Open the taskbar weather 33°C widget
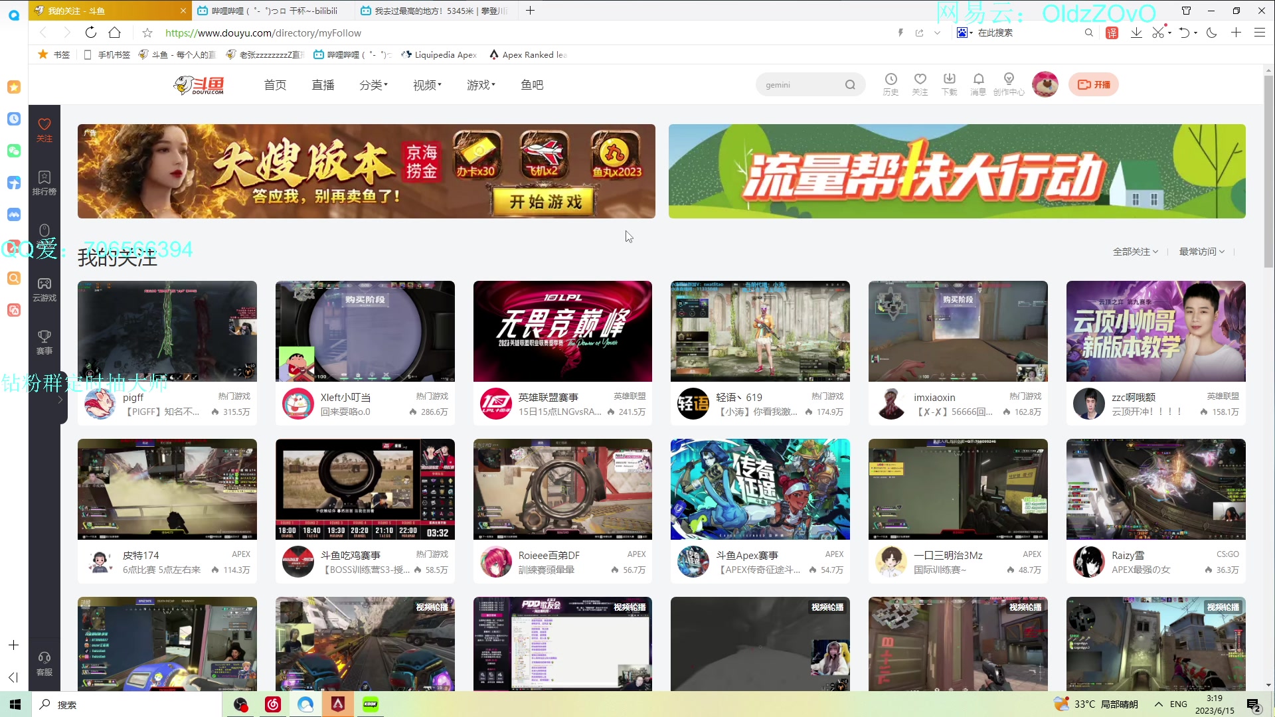This screenshot has width=1275, height=717. coord(1096,704)
